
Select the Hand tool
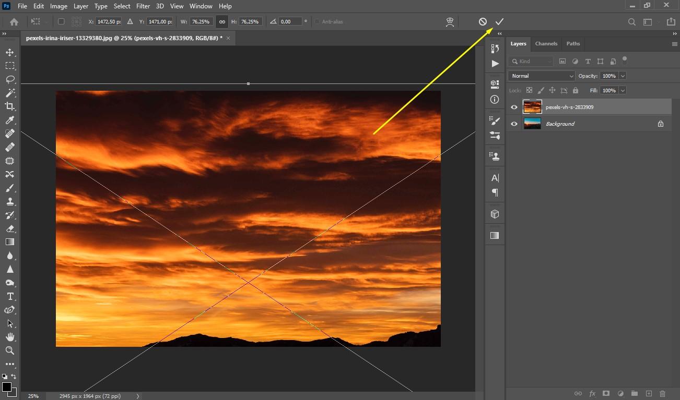tap(10, 337)
